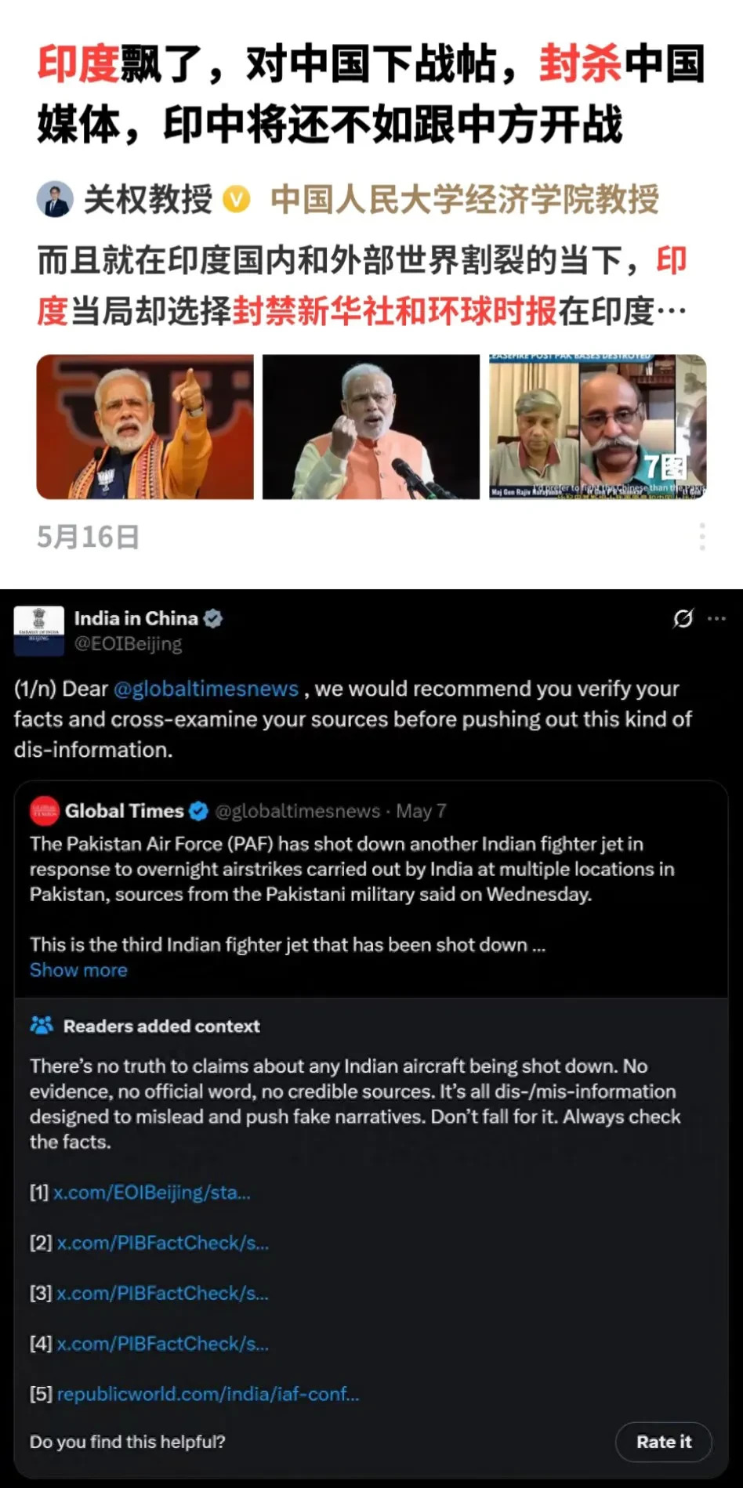Open the first Modi thumbnail with orange background
The width and height of the screenshot is (743, 1488).
coord(145,427)
